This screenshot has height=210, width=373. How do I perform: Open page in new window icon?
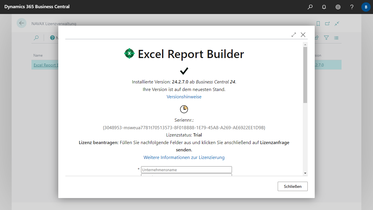click(x=328, y=24)
